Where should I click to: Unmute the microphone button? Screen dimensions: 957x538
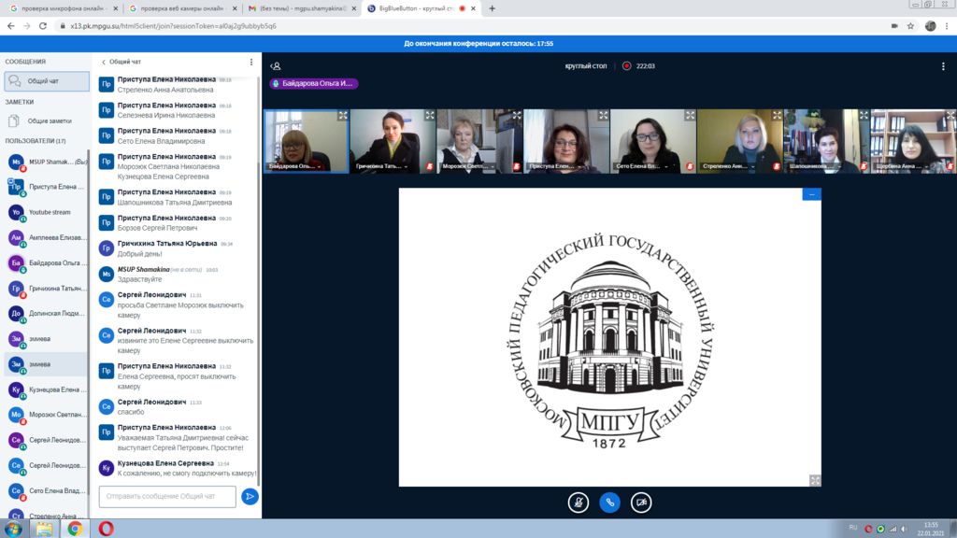click(x=578, y=502)
